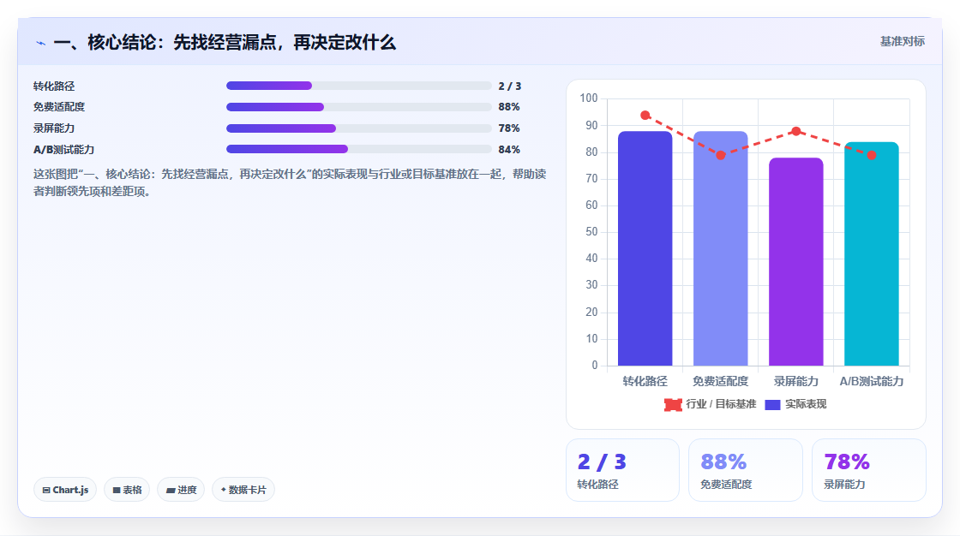Image resolution: width=960 pixels, height=536 pixels.
Task: Click the 数据卡片 tag pill
Action: click(243, 490)
